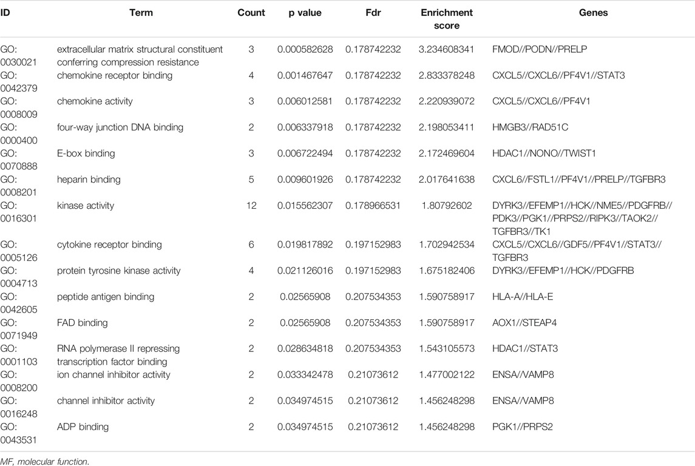Select ID cell GO:0008200
The height and width of the screenshot is (466, 695).
click(19, 382)
